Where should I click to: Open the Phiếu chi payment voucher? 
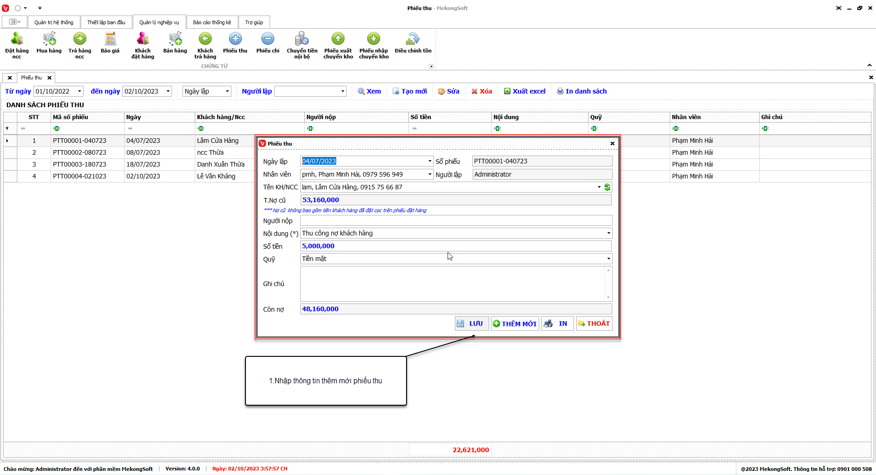click(x=268, y=42)
